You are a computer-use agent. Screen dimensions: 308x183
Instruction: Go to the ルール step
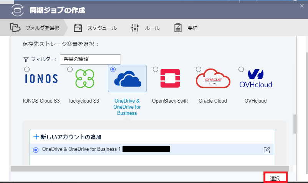click(145, 28)
